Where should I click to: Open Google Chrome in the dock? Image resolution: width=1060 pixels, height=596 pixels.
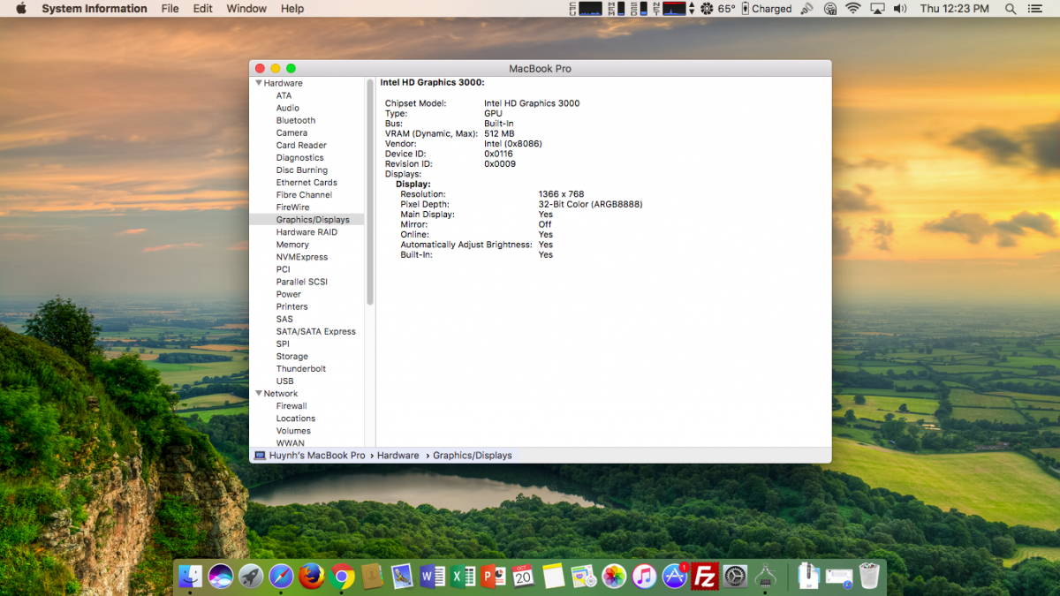(341, 577)
